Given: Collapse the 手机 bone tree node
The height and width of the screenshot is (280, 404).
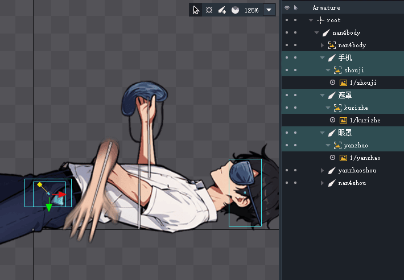Looking at the screenshot, I should (x=323, y=57).
